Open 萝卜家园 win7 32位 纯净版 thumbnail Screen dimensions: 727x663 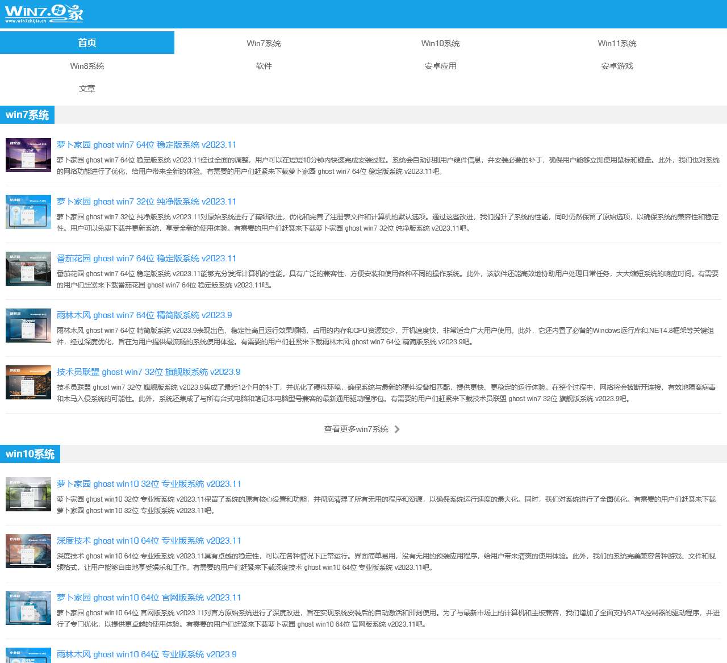coord(28,212)
